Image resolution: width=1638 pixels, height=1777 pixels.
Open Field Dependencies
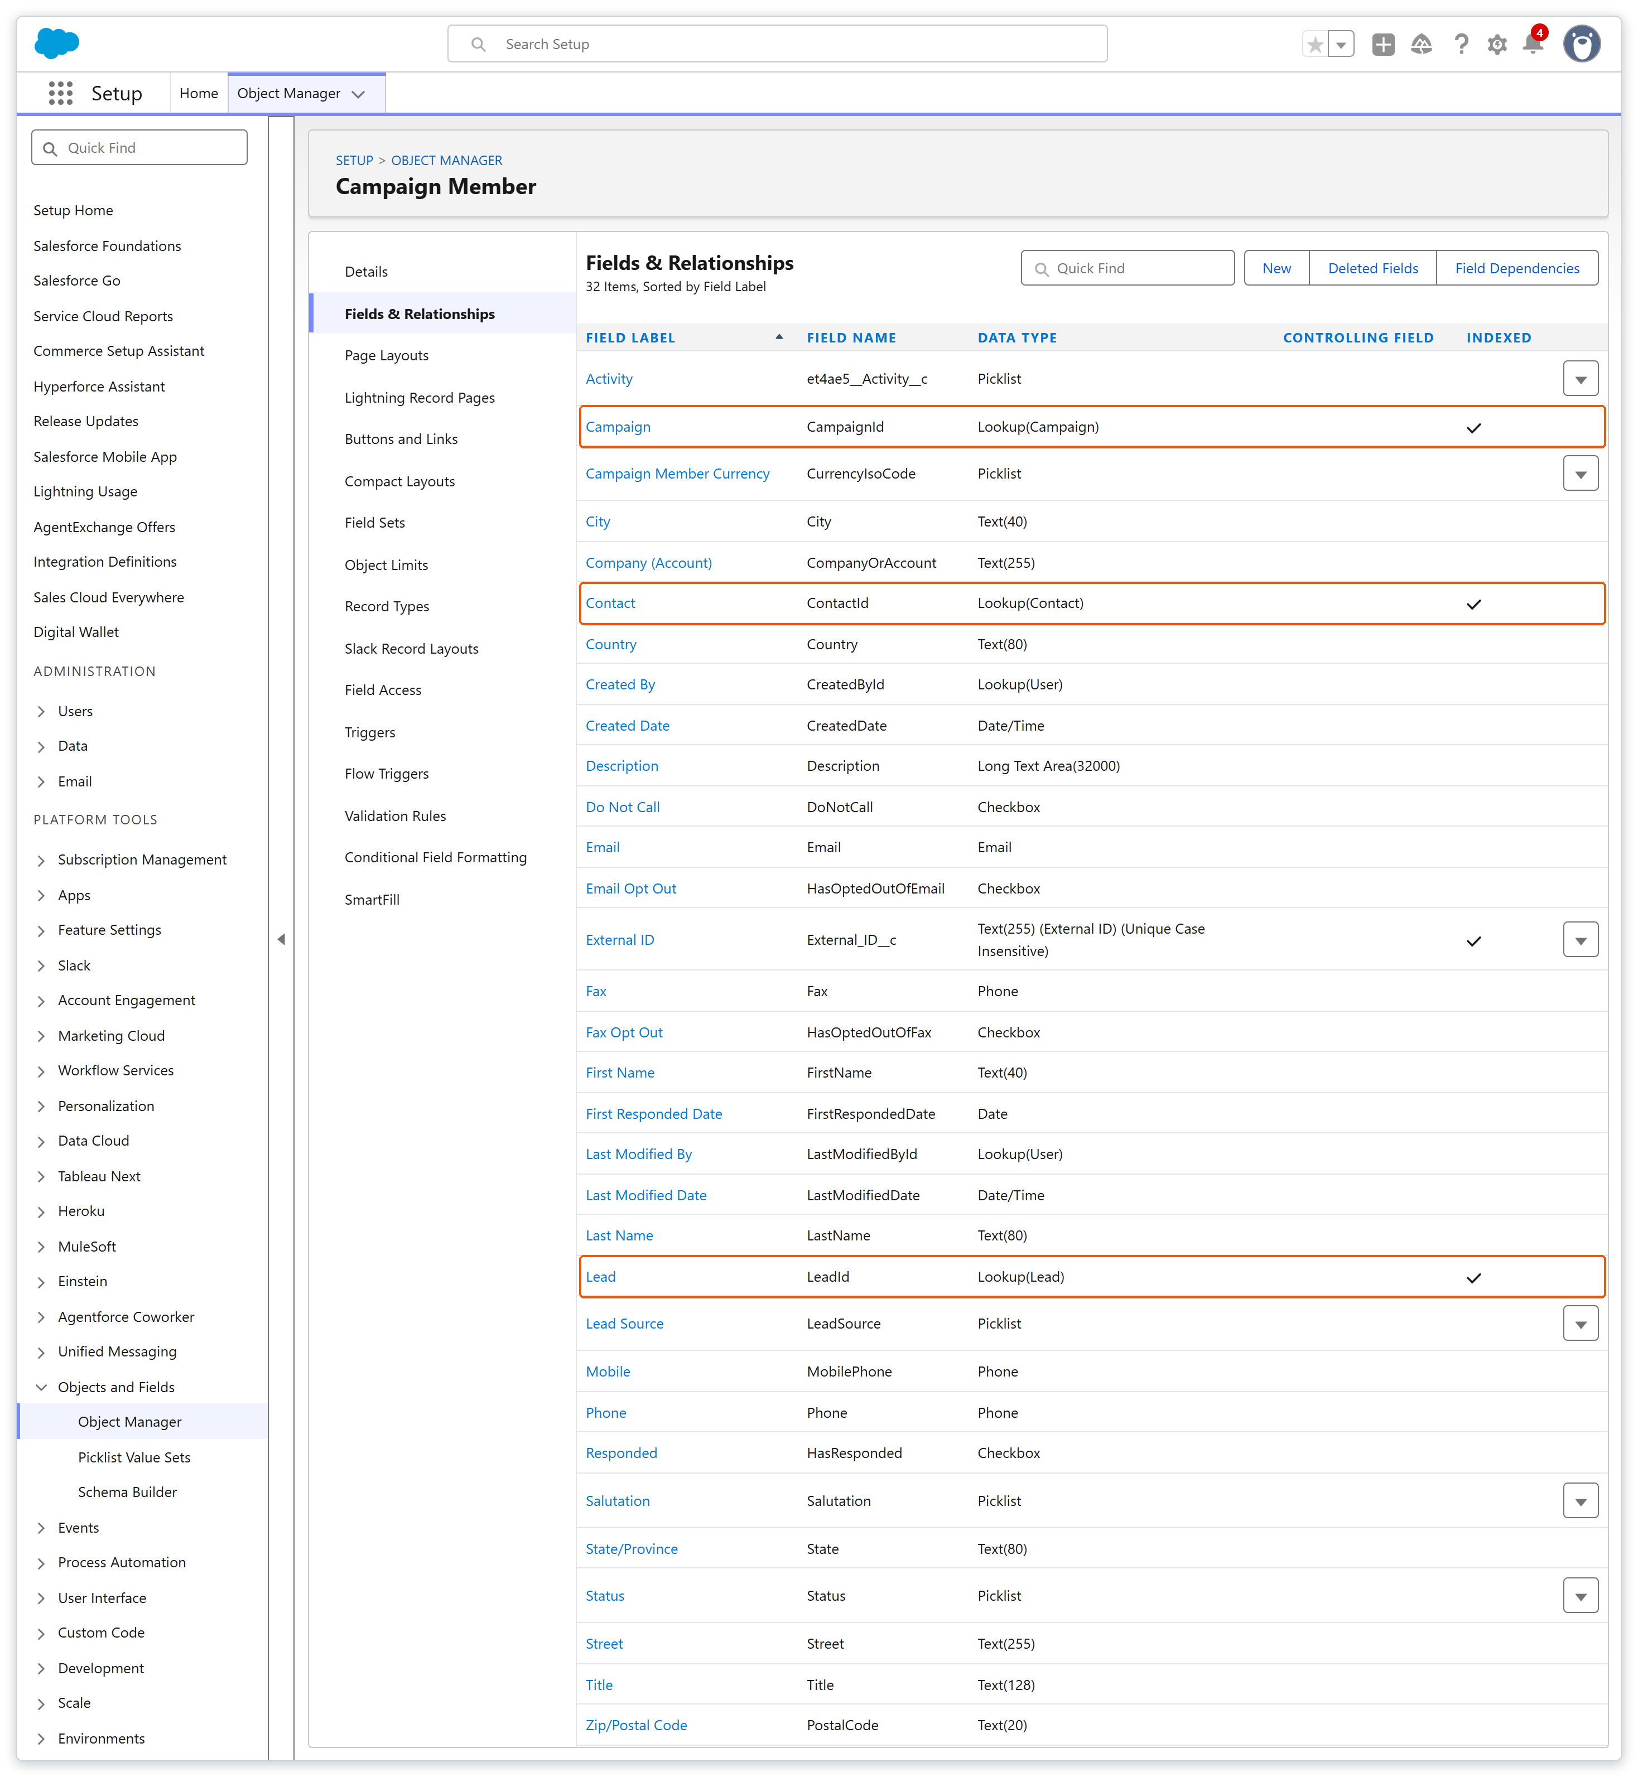coord(1516,268)
